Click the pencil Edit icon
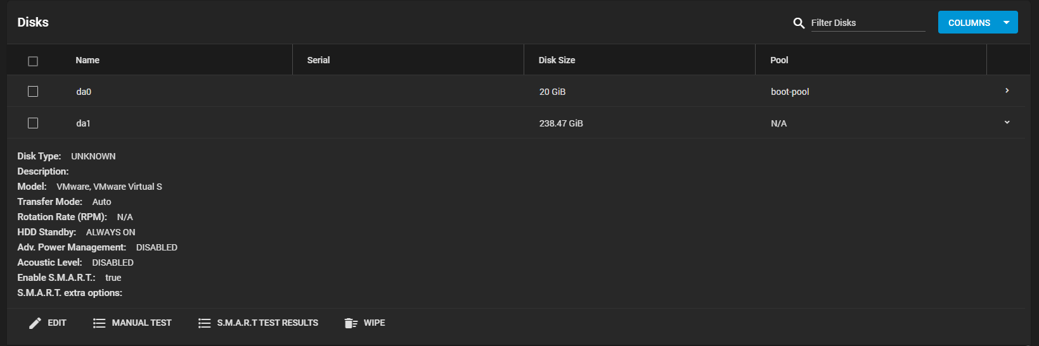This screenshot has width=1039, height=346. 35,323
